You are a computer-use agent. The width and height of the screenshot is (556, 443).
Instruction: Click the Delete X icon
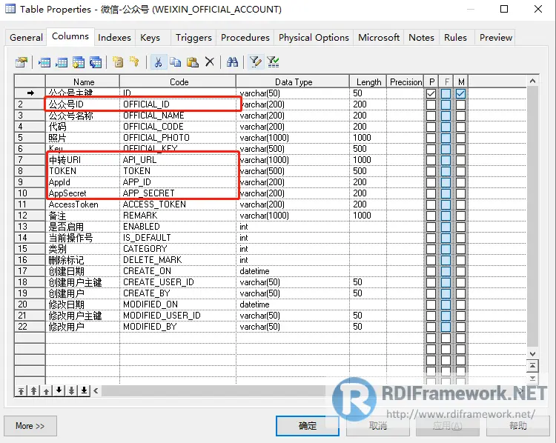point(210,62)
